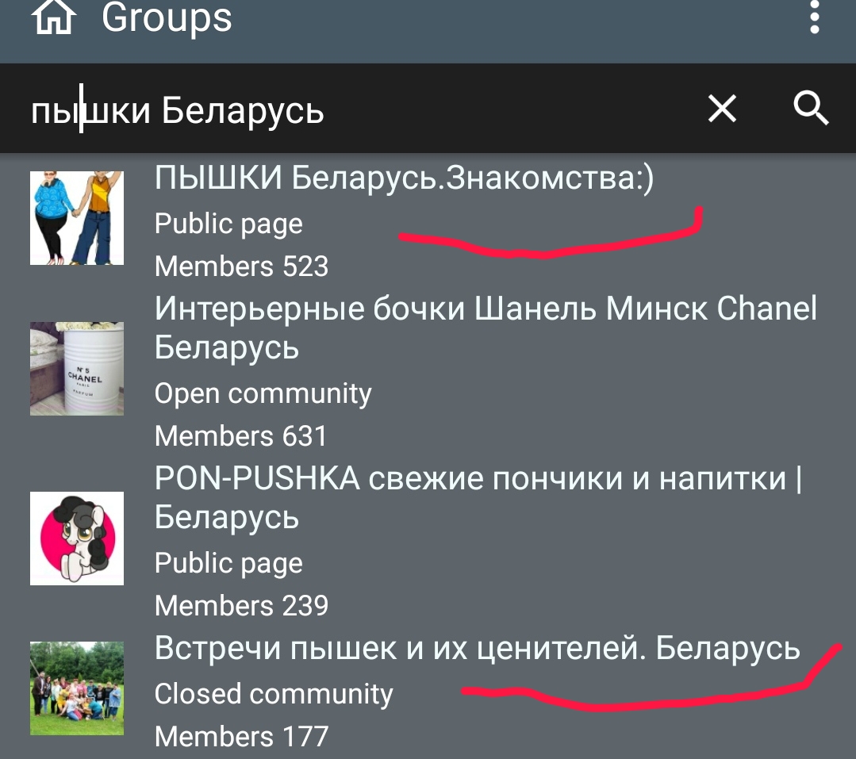Open Интерьерные бочки Шанель Минск group
The width and height of the screenshot is (856, 759).
click(486, 328)
